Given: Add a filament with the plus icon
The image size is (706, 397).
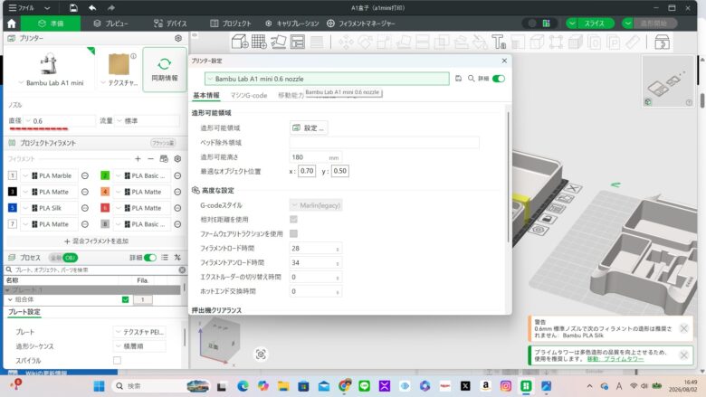Looking at the screenshot, I should [x=138, y=159].
